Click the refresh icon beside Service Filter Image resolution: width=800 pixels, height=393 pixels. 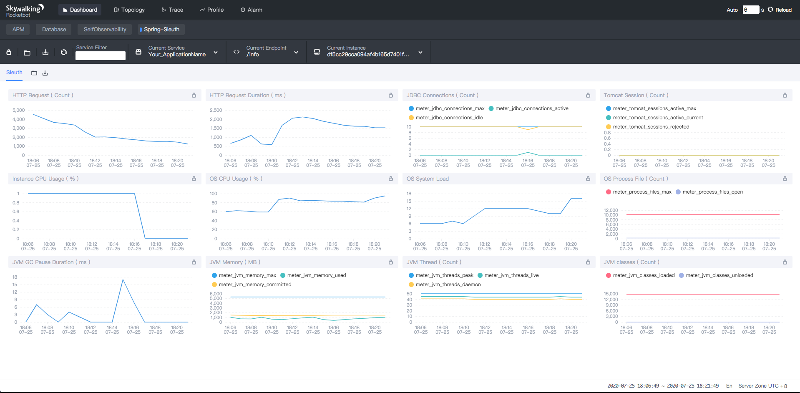click(64, 52)
